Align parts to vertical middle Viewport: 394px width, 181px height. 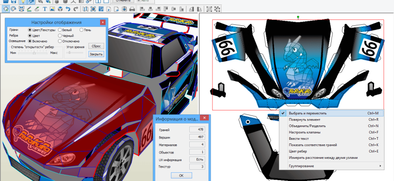[173, 9]
